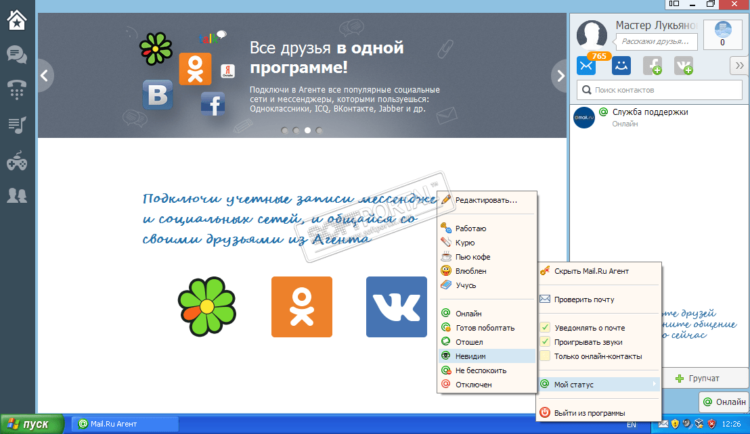Open the Music section icon
This screenshot has width=750, height=434.
[x=17, y=124]
